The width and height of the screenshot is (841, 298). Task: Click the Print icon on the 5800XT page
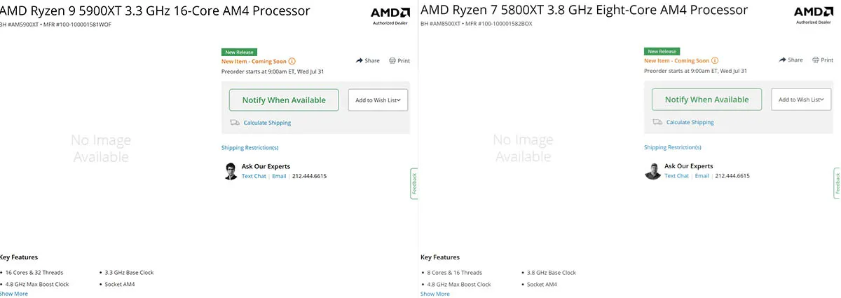click(x=815, y=60)
